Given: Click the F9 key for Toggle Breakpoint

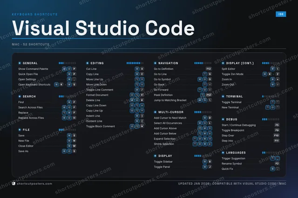Looking at the screenshot, I should tap(277, 130).
